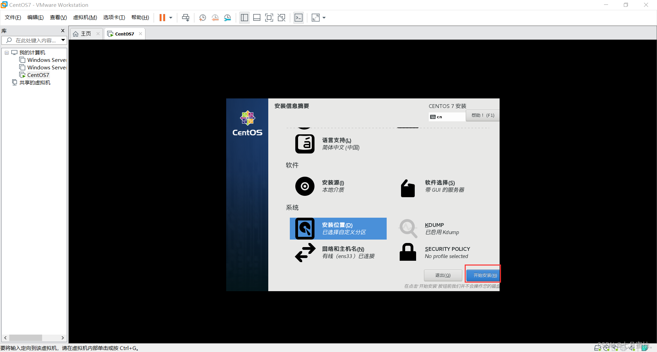Click the 开始安装(B) begin installation button
Image resolution: width=657 pixels, height=352 pixels.
(483, 275)
